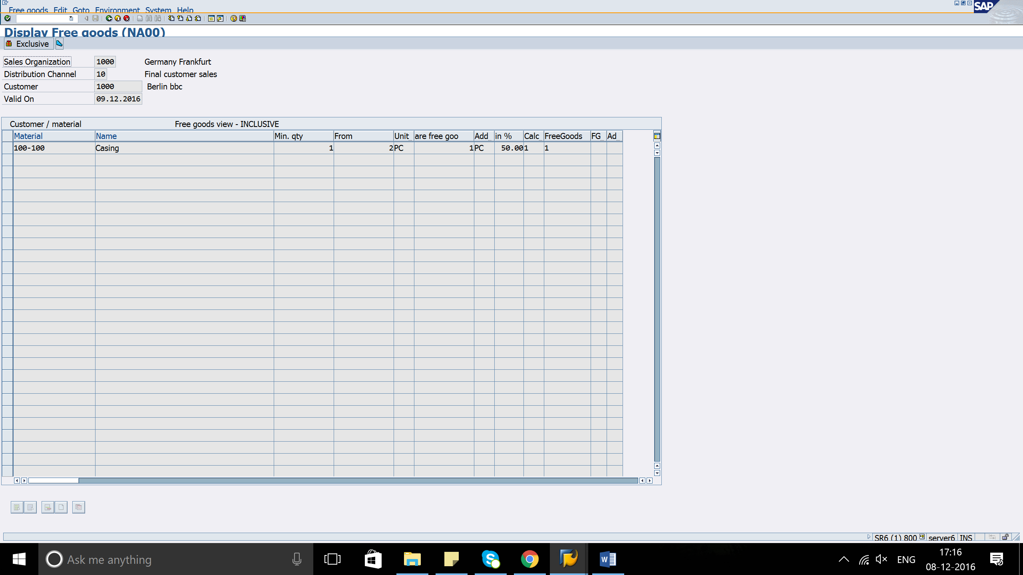The height and width of the screenshot is (575, 1023).
Task: Open the System menu
Action: [x=158, y=10]
